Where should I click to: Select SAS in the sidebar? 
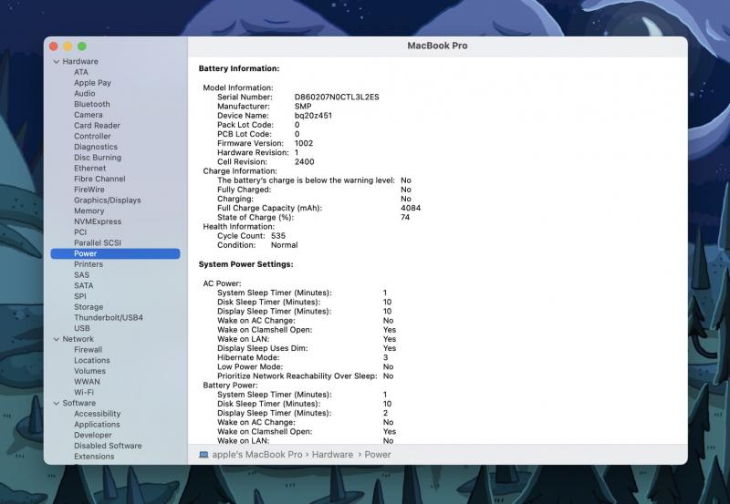tap(81, 275)
